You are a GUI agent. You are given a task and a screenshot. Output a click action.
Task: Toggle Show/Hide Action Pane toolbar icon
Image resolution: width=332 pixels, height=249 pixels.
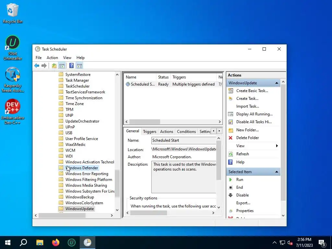click(79, 65)
